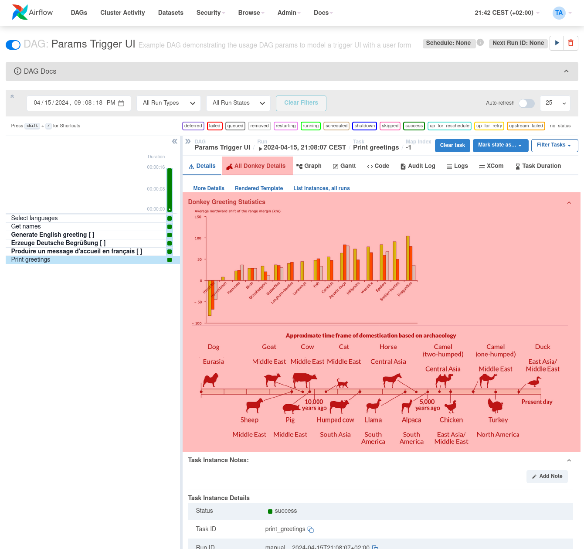Trigger the DAG with the play icon

[557, 43]
